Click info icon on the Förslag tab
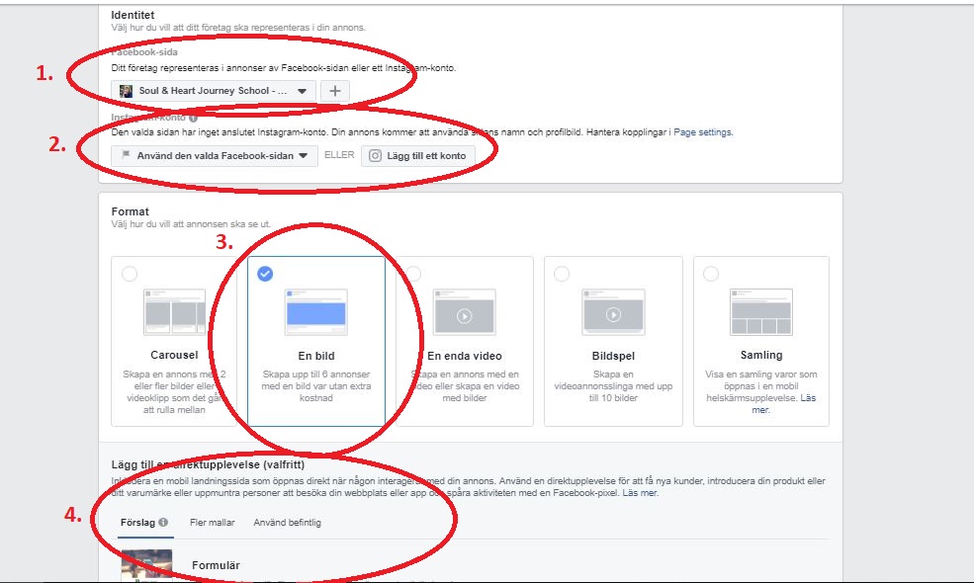 click(163, 523)
